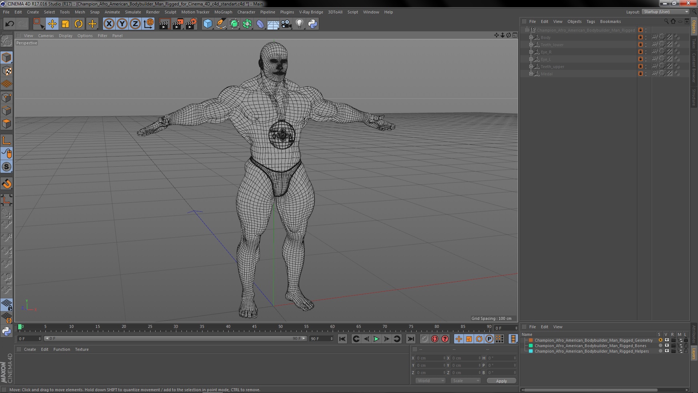
Task: Expand the Eye_L object tree
Action: tap(531, 59)
